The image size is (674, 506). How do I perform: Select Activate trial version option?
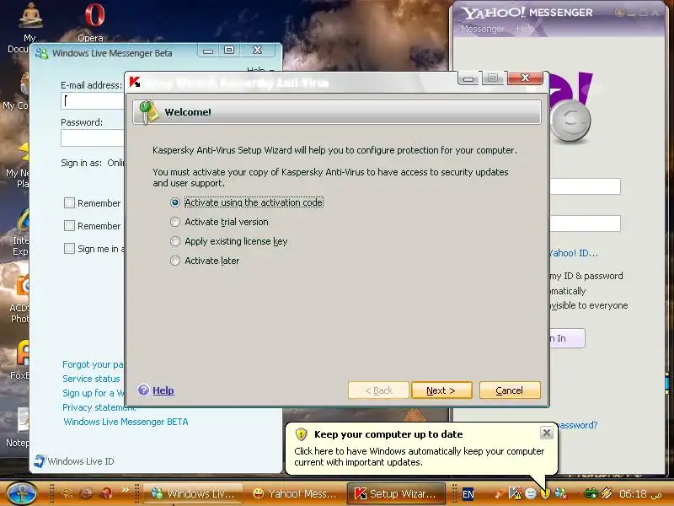[x=175, y=222]
